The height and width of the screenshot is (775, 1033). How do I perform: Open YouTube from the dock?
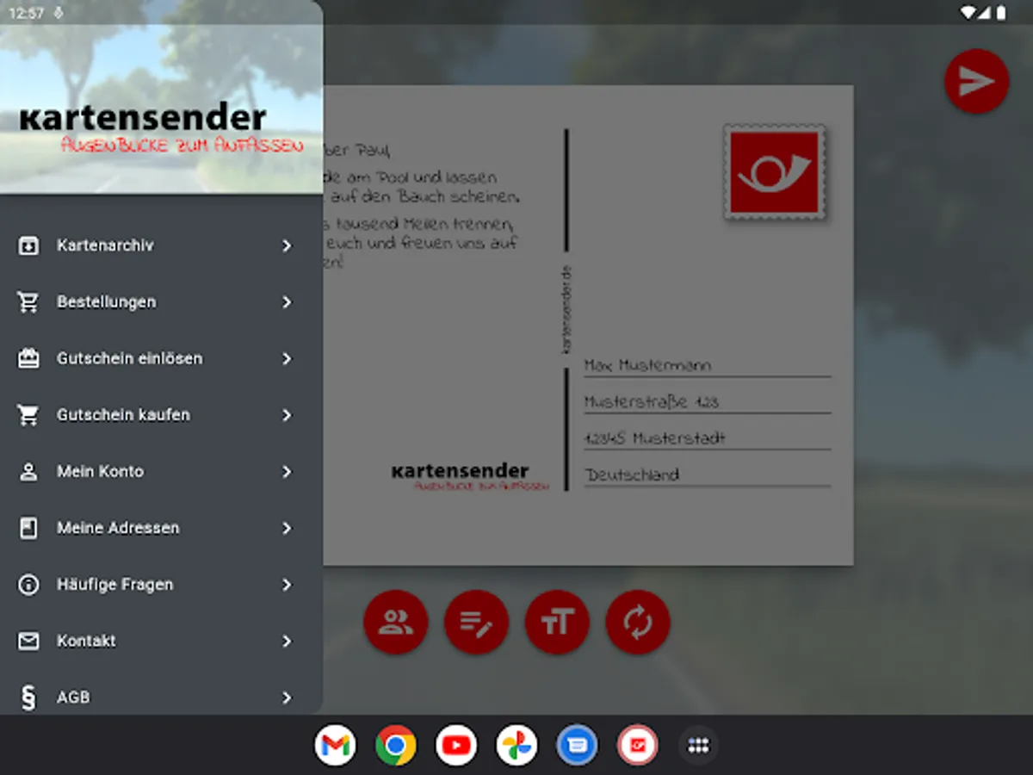point(456,746)
